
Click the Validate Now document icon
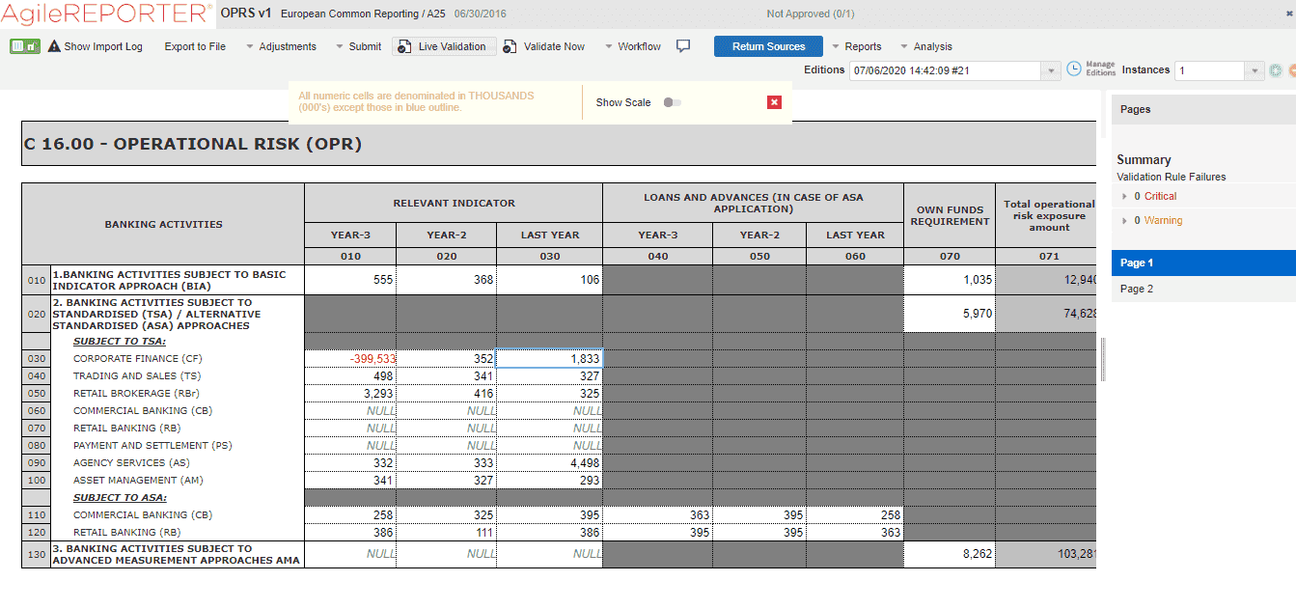(510, 46)
